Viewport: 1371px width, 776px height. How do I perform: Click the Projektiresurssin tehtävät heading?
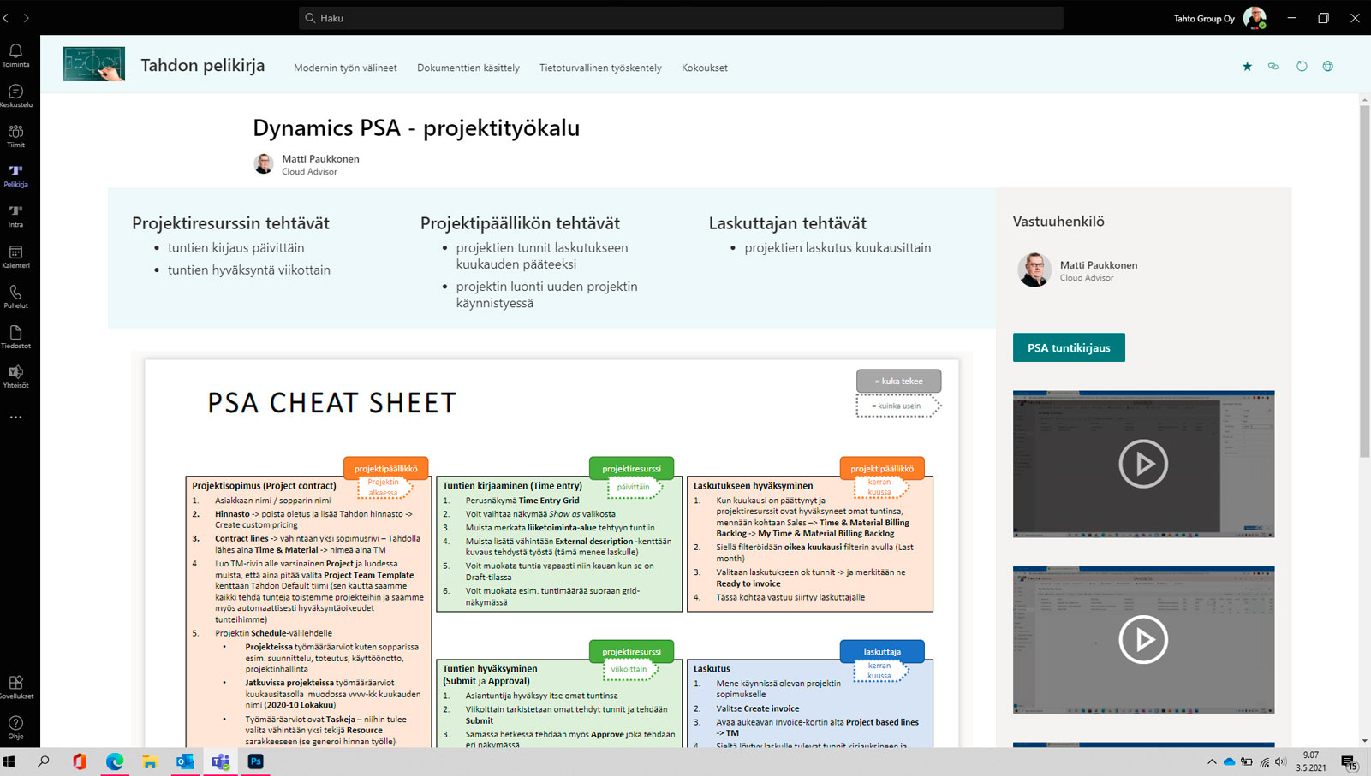230,222
